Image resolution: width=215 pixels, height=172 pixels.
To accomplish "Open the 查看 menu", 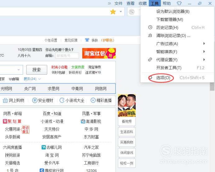I will click(x=130, y=3).
